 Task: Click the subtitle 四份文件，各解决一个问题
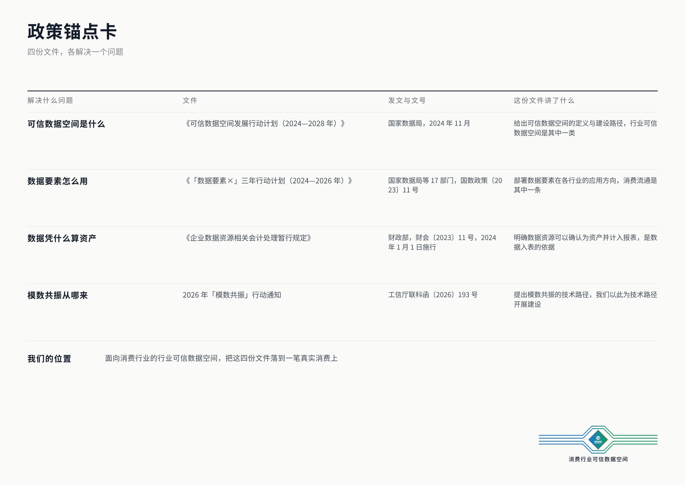75,52
